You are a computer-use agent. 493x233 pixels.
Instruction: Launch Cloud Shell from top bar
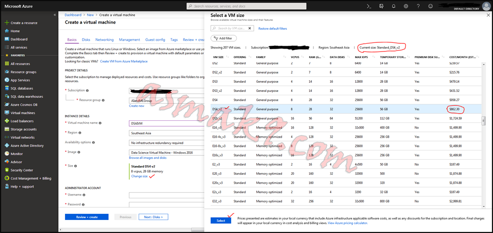point(370,6)
